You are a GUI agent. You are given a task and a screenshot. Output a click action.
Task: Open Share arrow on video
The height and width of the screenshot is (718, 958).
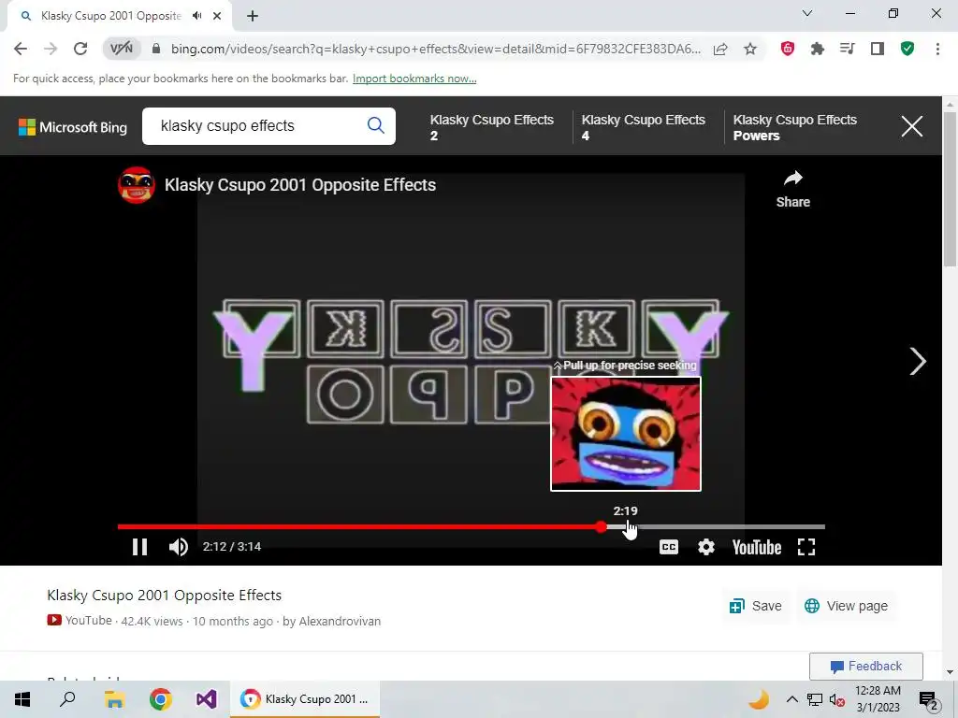[793, 189]
